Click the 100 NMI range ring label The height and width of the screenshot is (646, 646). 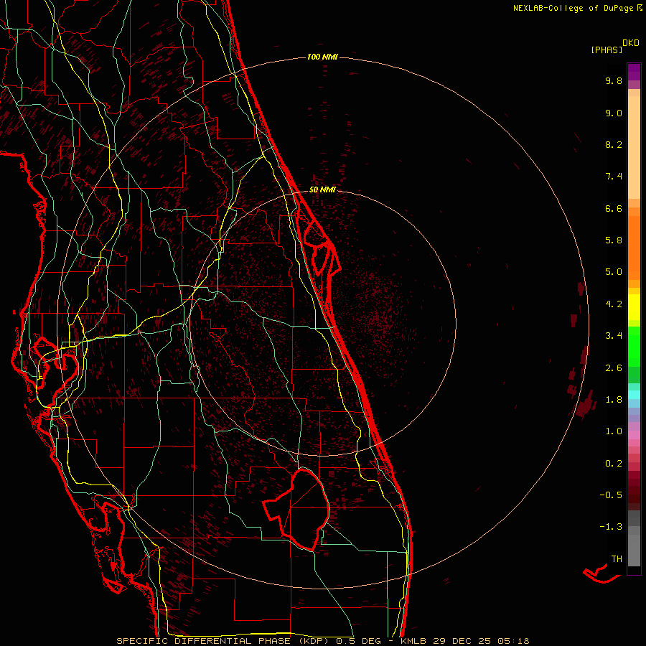[322, 57]
